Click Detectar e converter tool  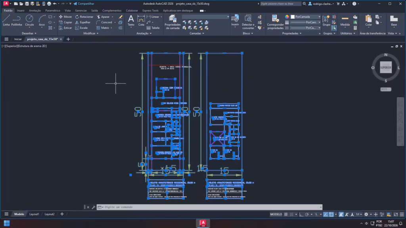(248, 22)
